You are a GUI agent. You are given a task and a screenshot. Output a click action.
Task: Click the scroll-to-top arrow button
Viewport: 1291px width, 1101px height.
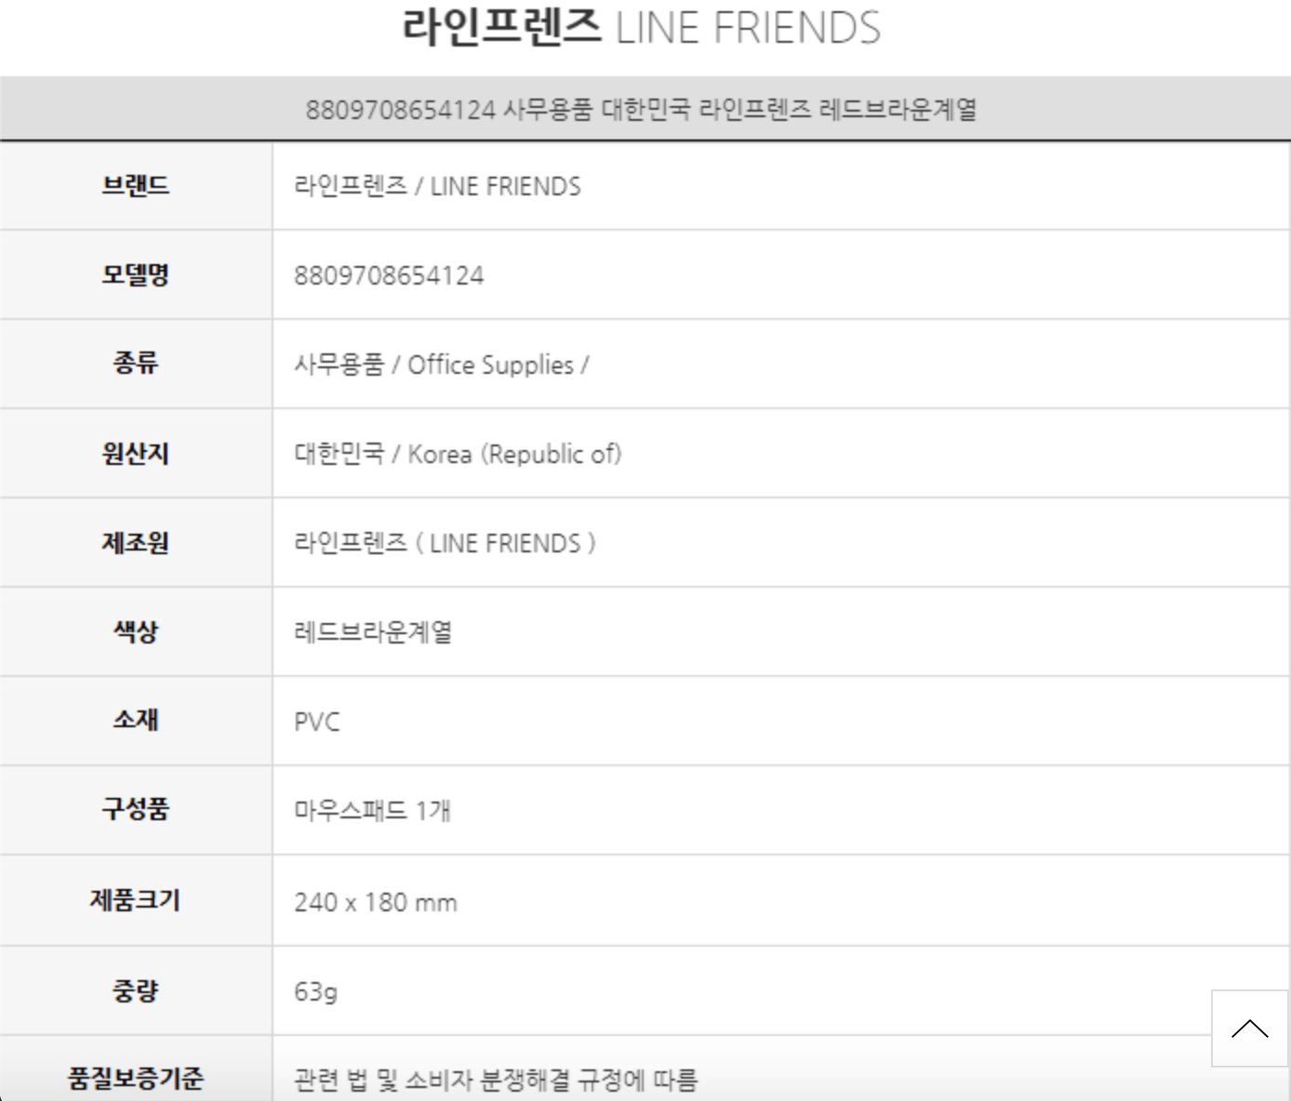[1249, 1028]
